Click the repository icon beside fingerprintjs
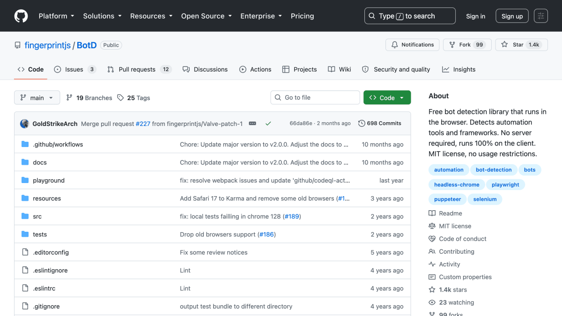This screenshot has width=562, height=316. [x=18, y=45]
